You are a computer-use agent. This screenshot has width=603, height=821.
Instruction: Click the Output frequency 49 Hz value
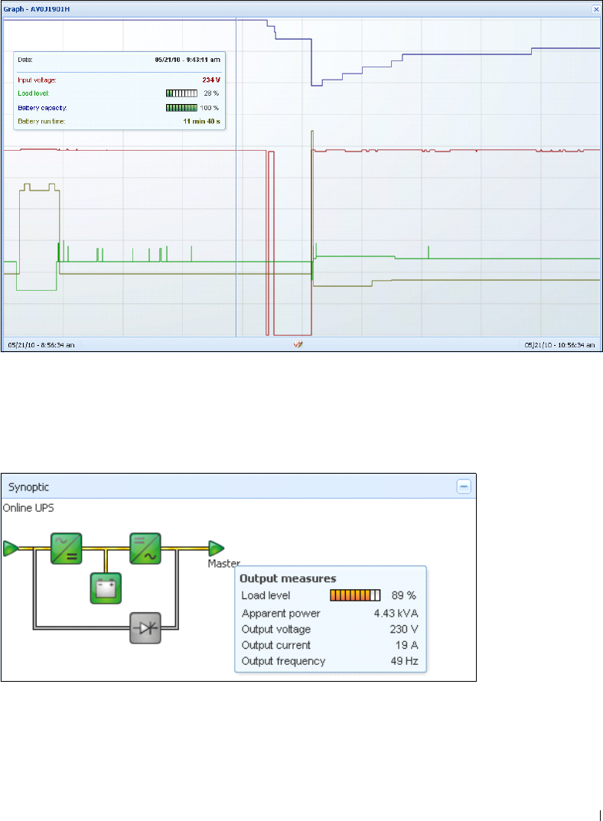404,661
